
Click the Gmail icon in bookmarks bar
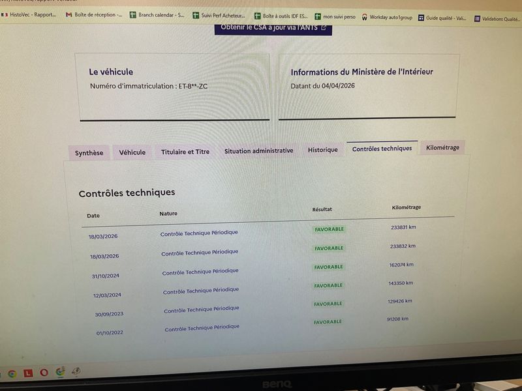coord(69,14)
